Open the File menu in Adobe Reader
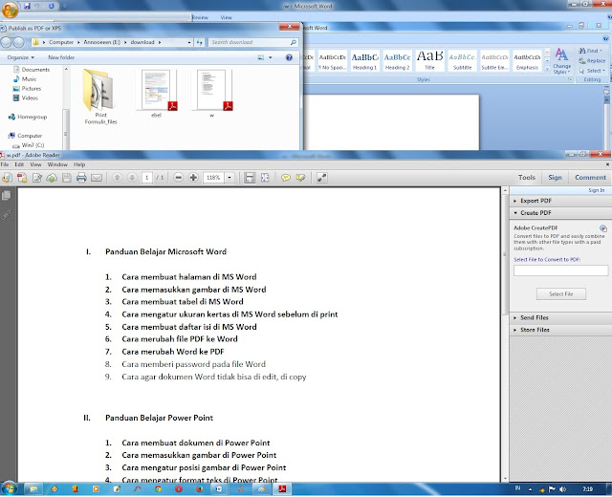The image size is (612, 497). tap(5, 164)
